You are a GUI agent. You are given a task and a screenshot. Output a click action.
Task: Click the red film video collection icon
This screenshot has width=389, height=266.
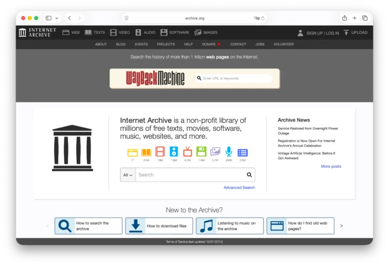pyautogui.click(x=160, y=152)
